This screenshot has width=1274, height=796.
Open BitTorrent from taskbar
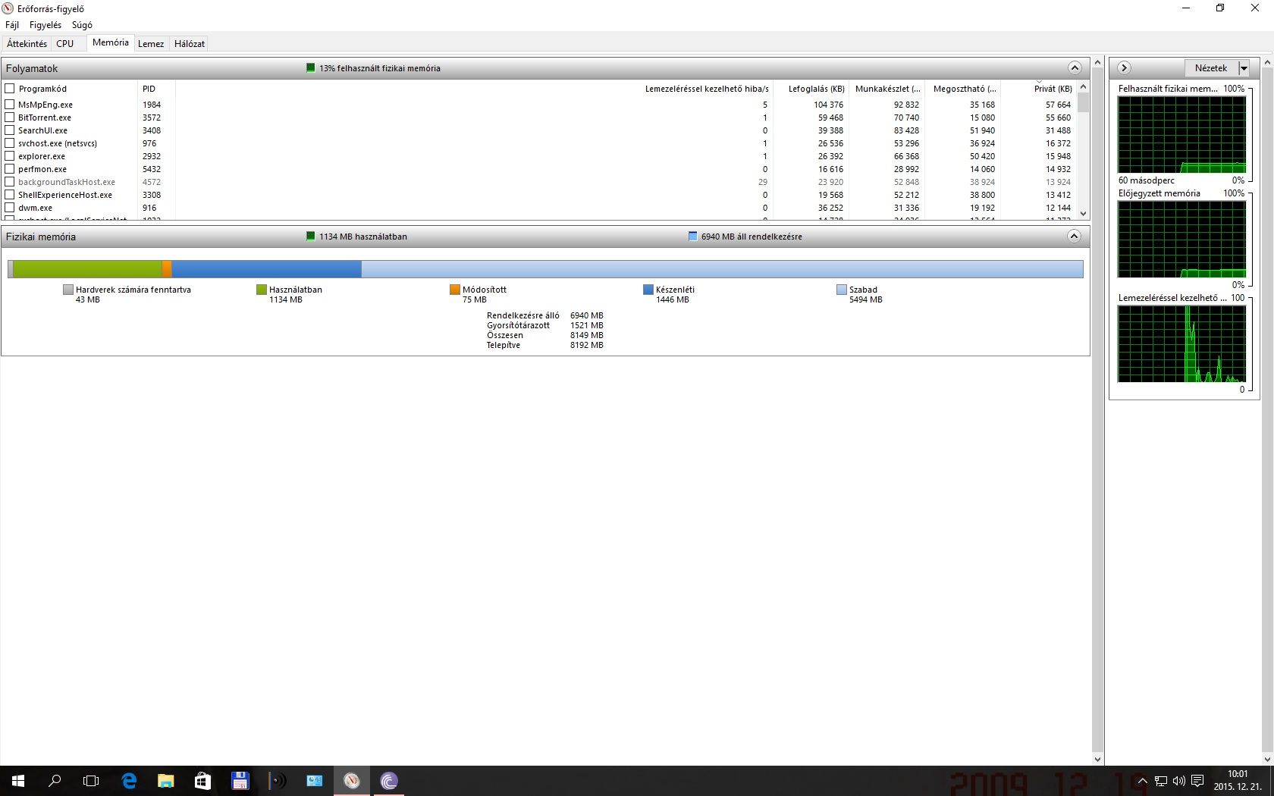coord(389,781)
